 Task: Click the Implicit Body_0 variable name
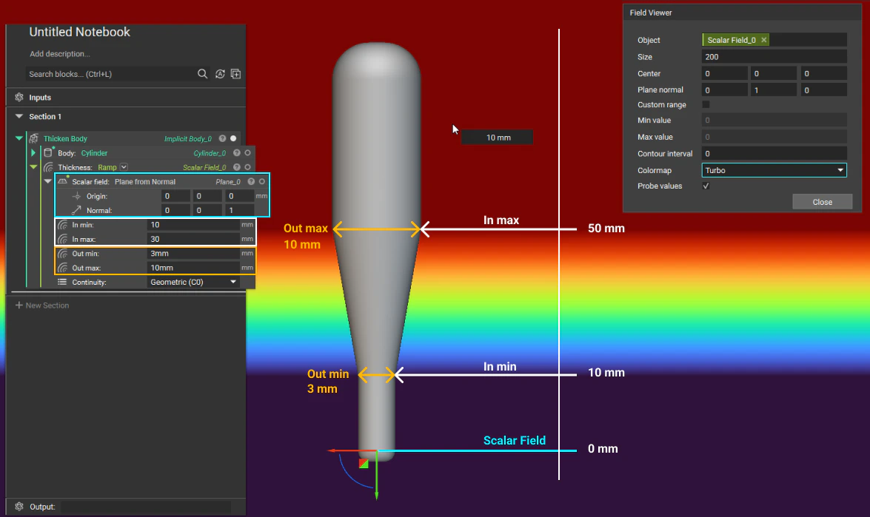187,138
